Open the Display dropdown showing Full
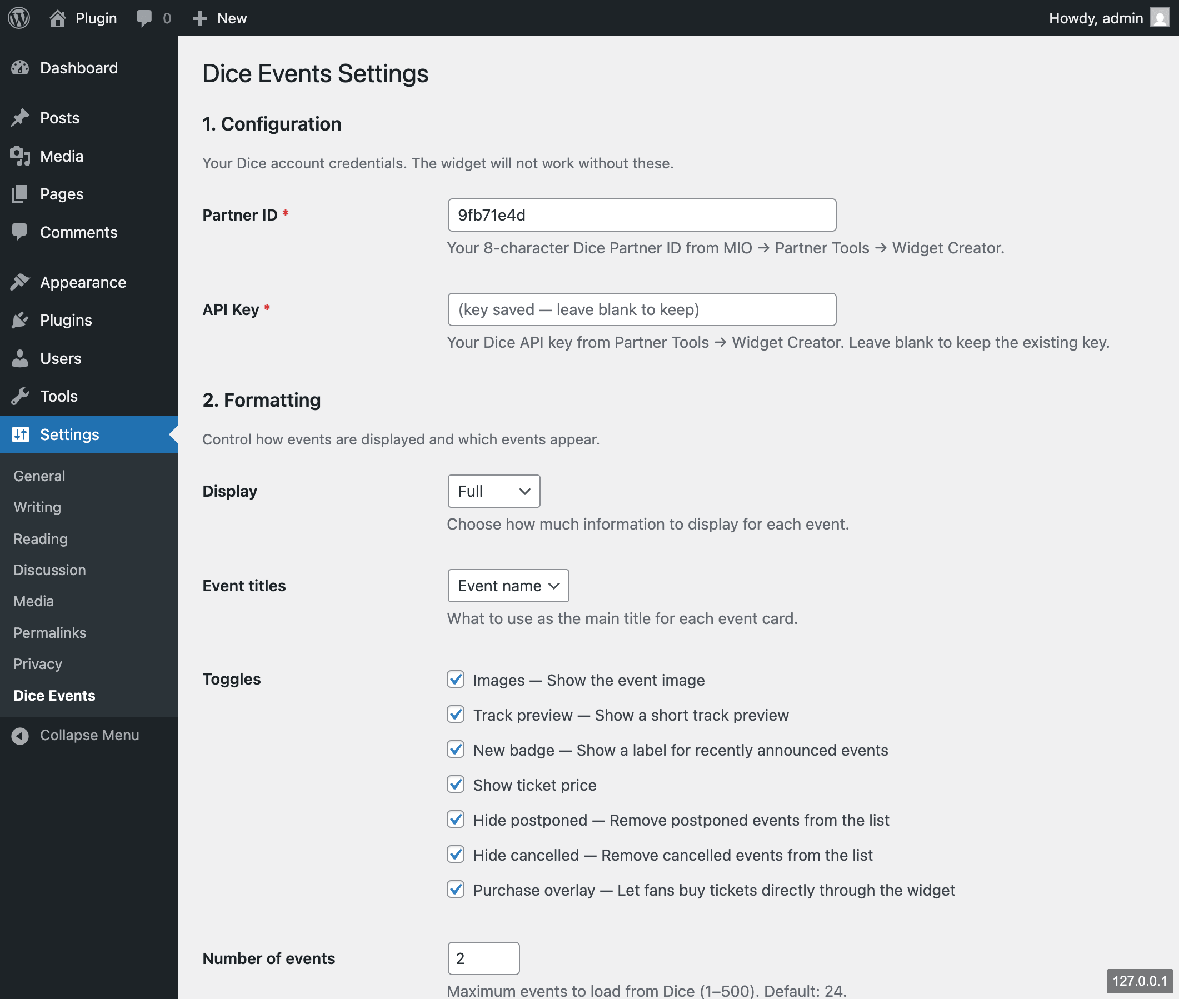Image resolution: width=1179 pixels, height=999 pixels. (x=493, y=491)
